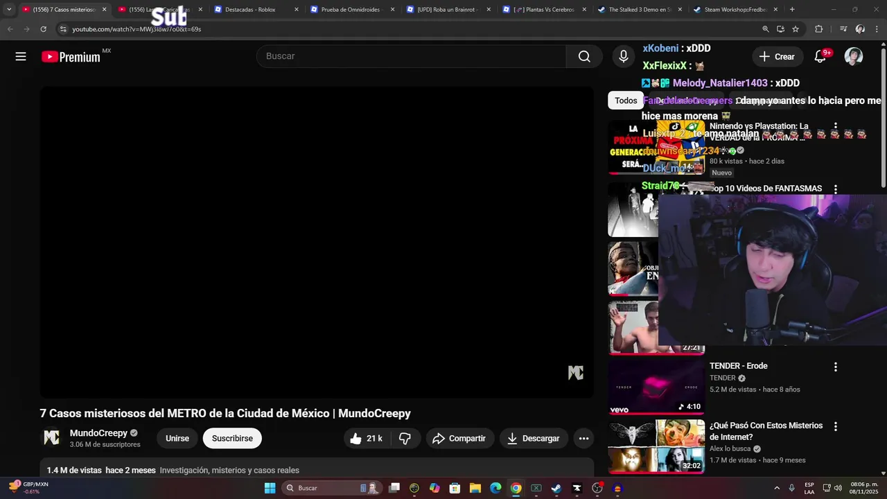
Task: Open Steam from taskbar
Action: (556, 488)
